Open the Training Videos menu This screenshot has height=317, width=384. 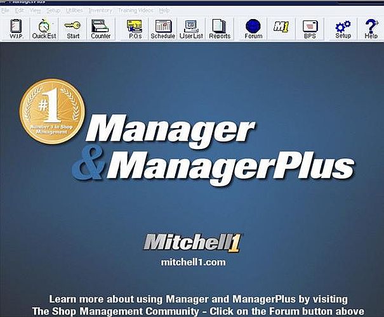135,11
